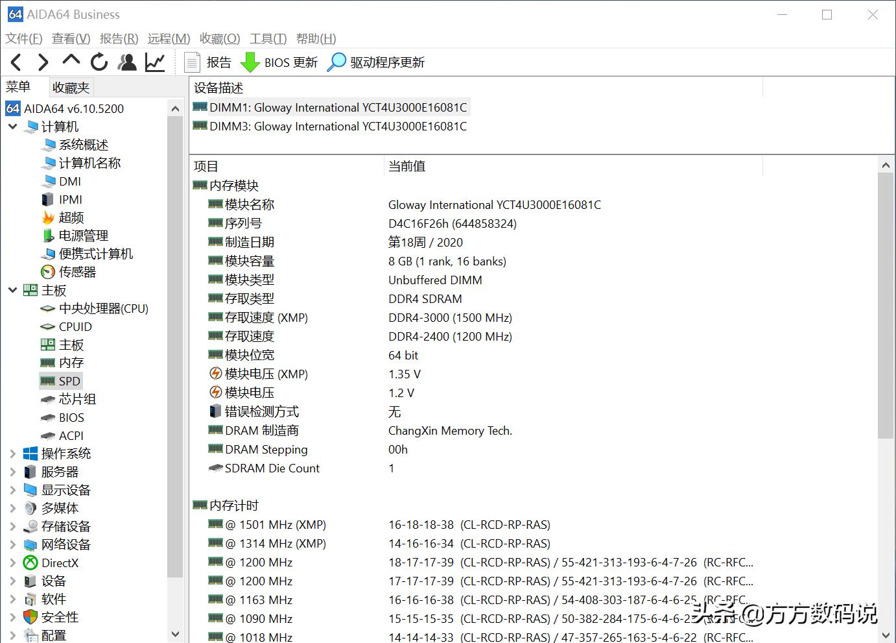The width and height of the screenshot is (896, 643).
Task: Go forward with the right arrow toolbar icon
Action: click(x=43, y=62)
